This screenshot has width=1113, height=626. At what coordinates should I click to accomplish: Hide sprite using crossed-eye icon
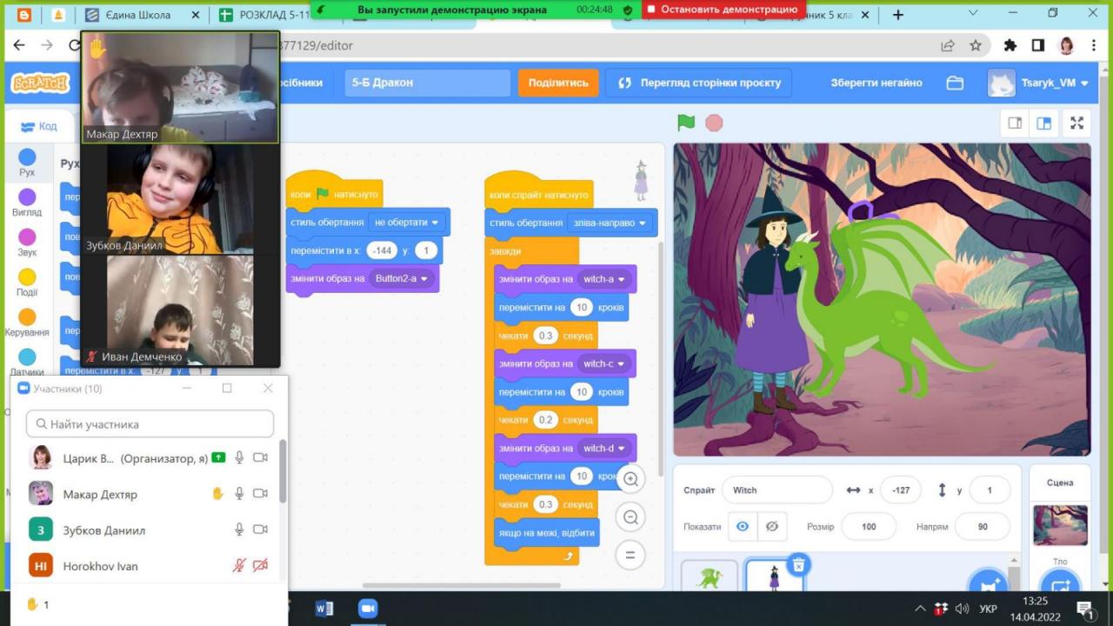(771, 527)
